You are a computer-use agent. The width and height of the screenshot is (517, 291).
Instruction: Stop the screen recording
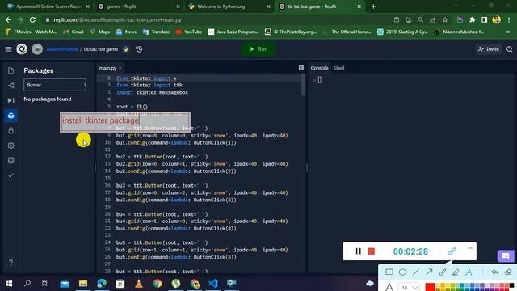pyautogui.click(x=372, y=251)
